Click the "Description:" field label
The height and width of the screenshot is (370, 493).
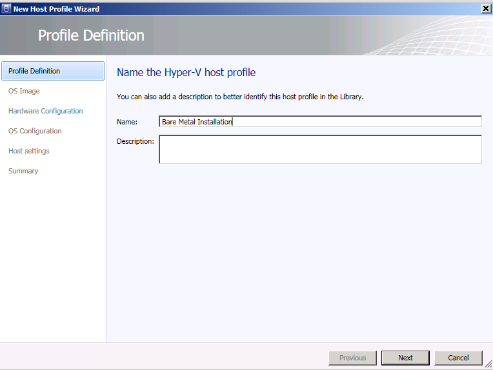coord(136,141)
